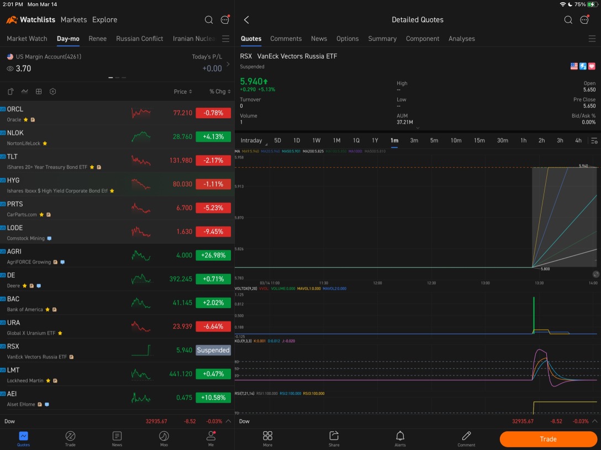Toggle the pink heart favorite for RSX

592,66
